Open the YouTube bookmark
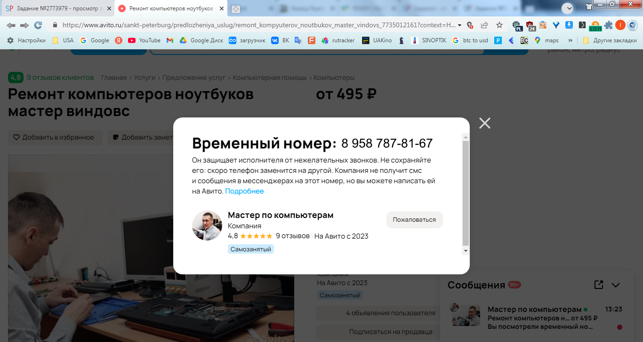 144,40
